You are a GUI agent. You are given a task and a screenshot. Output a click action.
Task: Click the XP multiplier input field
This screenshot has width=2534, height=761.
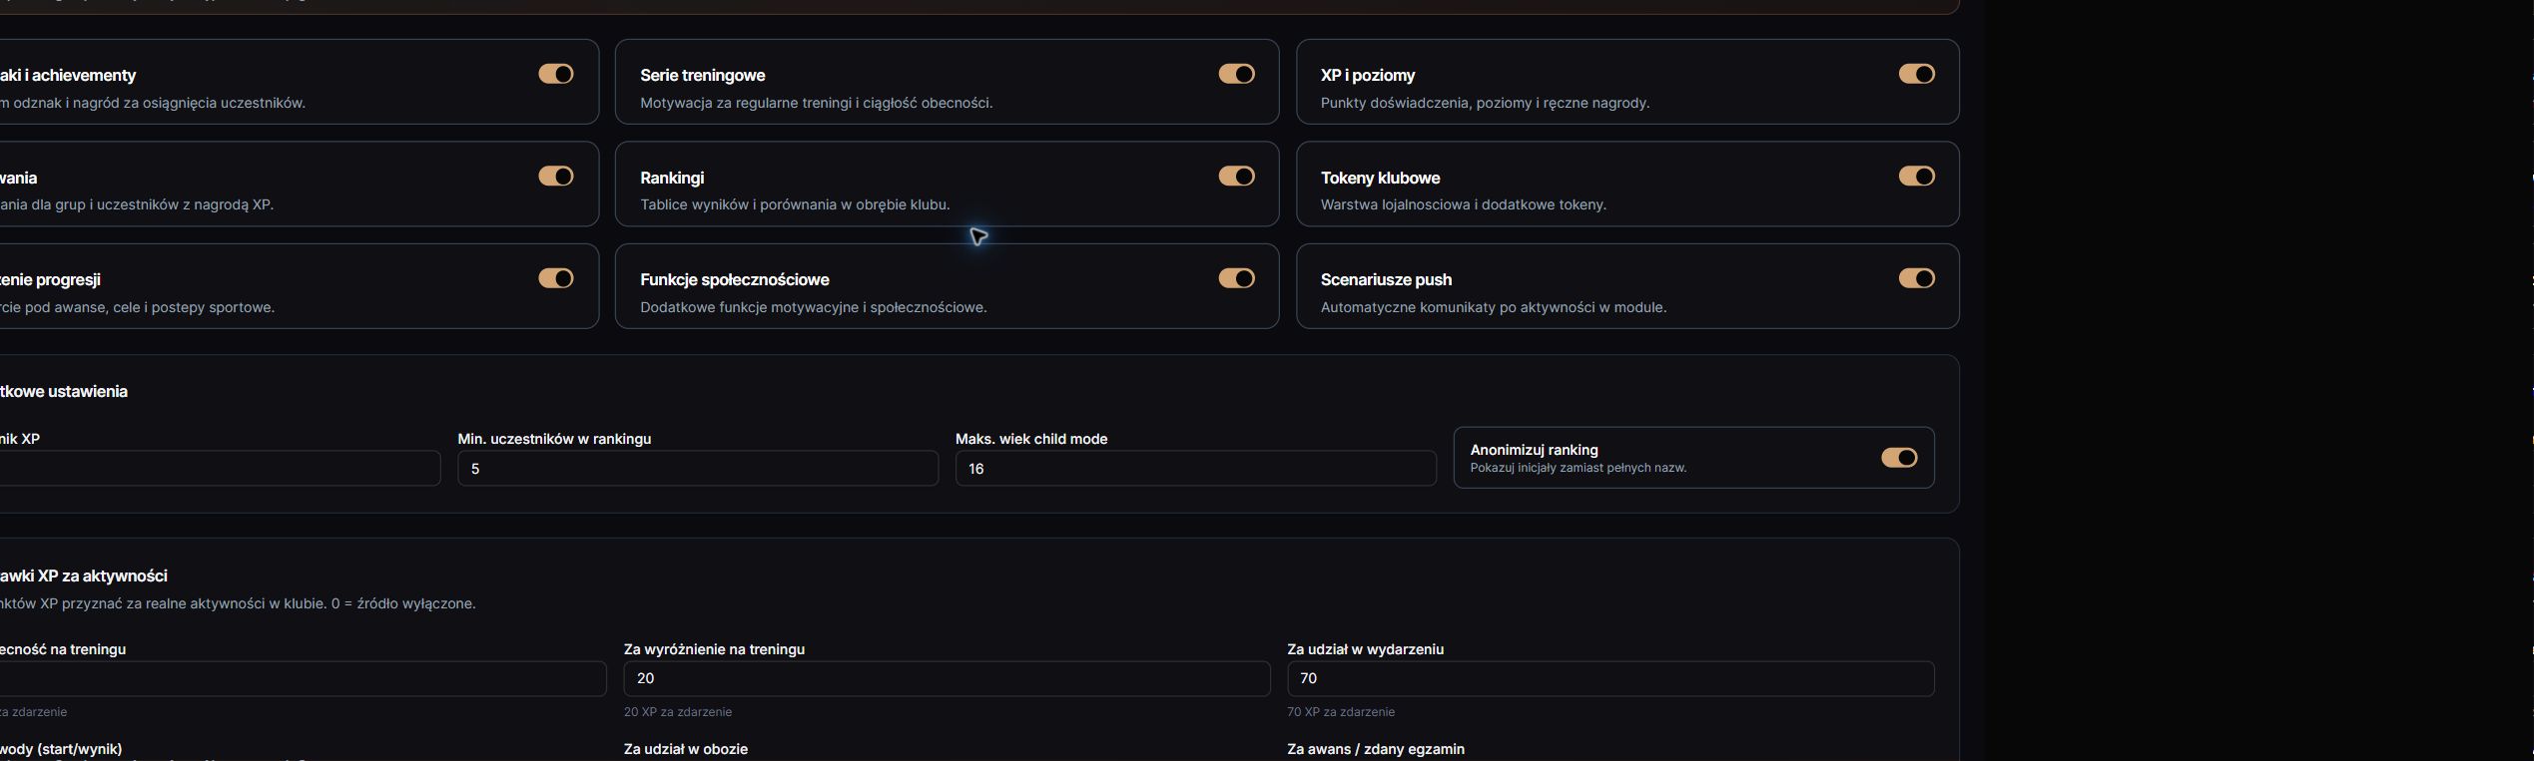[x=220, y=469]
